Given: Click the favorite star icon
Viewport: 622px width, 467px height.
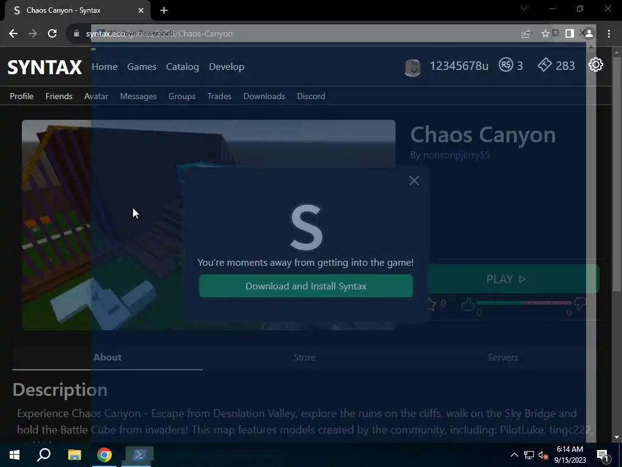Looking at the screenshot, I should pyautogui.click(x=431, y=305).
